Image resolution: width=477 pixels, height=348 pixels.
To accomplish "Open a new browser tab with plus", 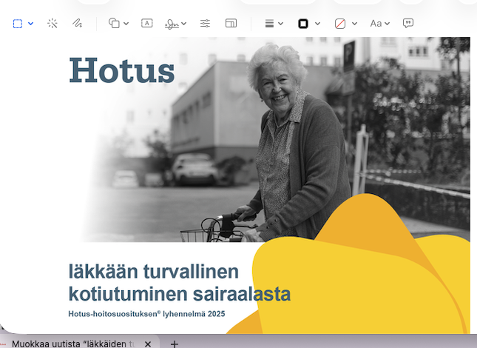I will pyautogui.click(x=175, y=344).
